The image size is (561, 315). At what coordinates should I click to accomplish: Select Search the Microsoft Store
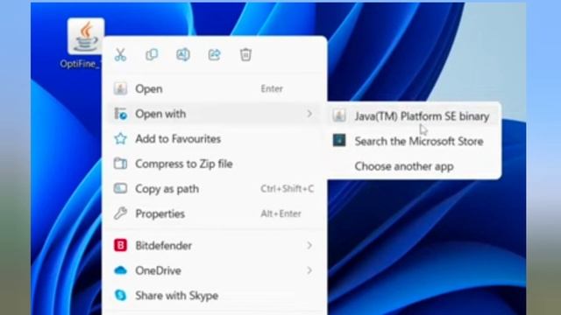pyautogui.click(x=414, y=141)
